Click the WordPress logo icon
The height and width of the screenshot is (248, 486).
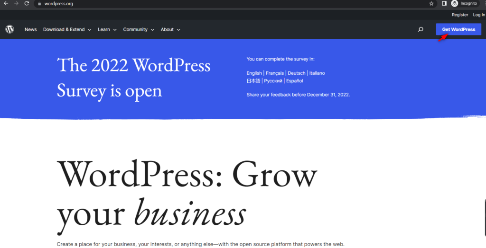point(9,29)
